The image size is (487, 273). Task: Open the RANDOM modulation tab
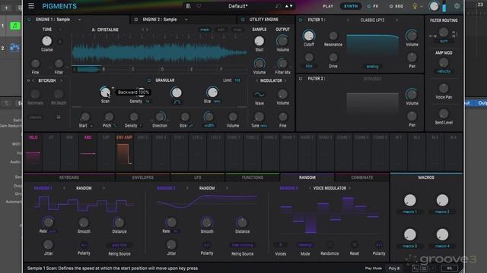[307, 177]
